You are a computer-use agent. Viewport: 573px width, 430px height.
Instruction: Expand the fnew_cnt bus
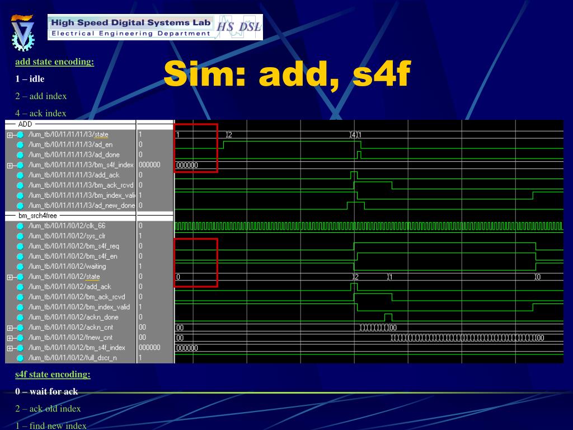(x=10, y=338)
